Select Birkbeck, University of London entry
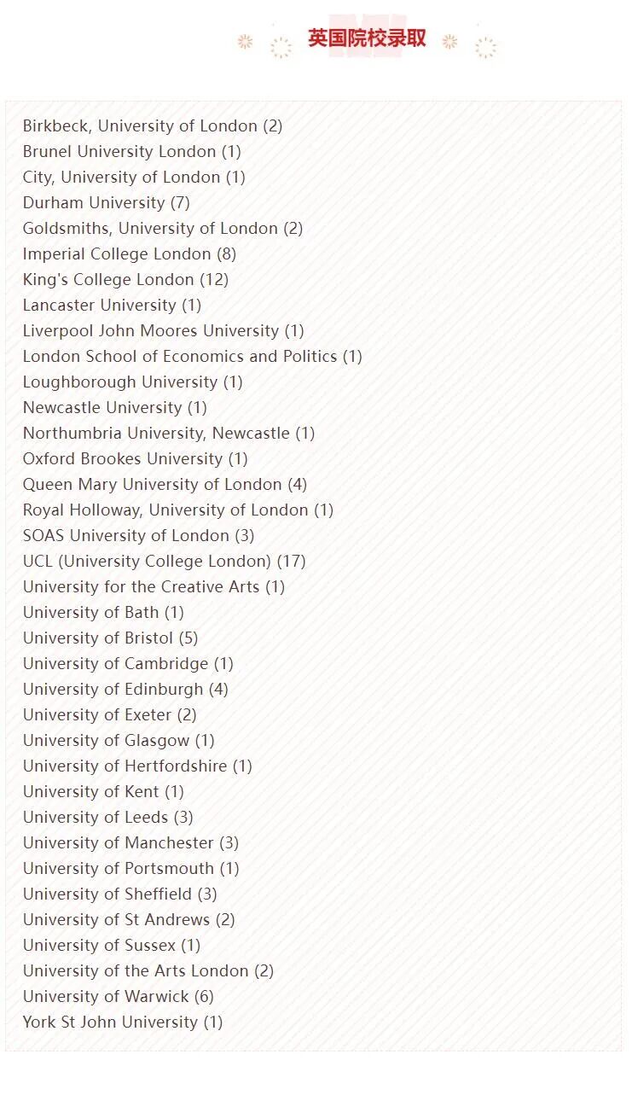Image resolution: width=632 pixels, height=1101 pixels. click(153, 126)
